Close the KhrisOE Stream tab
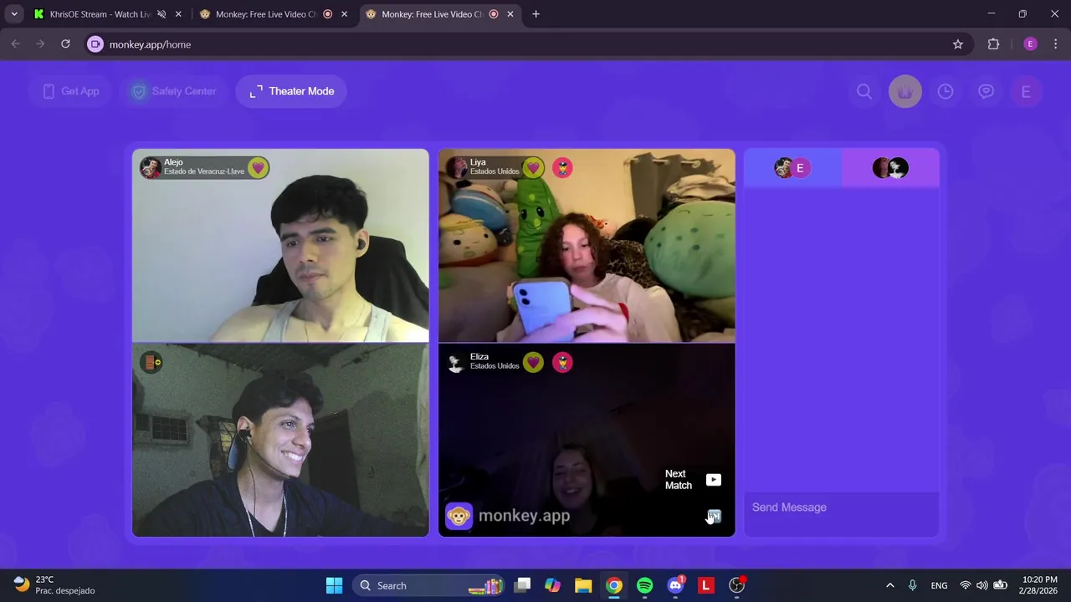 [x=178, y=14]
